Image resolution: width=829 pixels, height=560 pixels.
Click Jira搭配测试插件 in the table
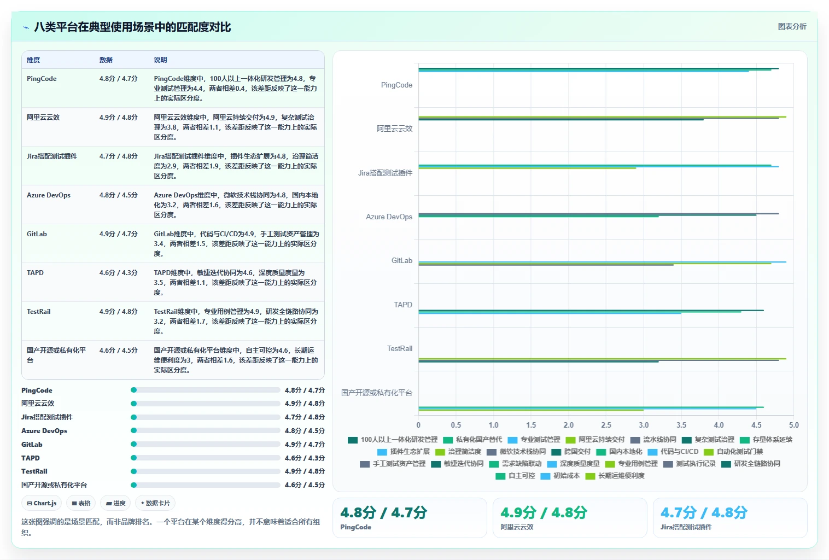[52, 156]
